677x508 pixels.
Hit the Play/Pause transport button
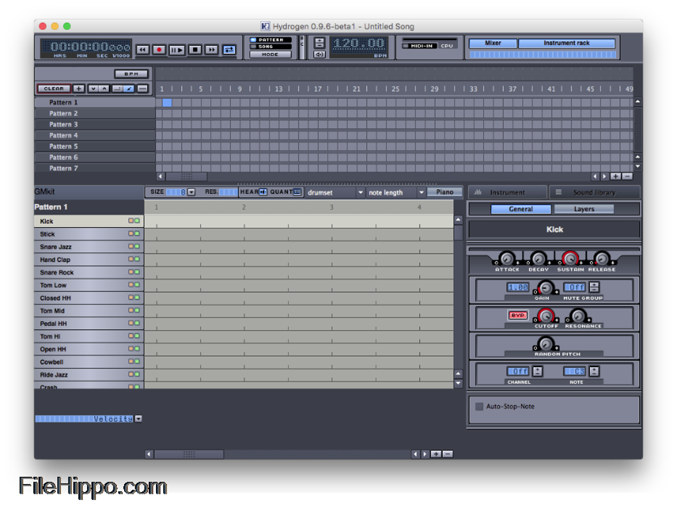[177, 50]
